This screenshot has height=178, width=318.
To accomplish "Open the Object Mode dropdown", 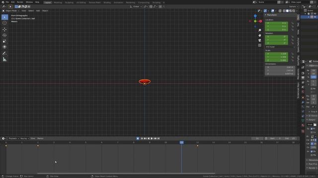I will 11,11.
